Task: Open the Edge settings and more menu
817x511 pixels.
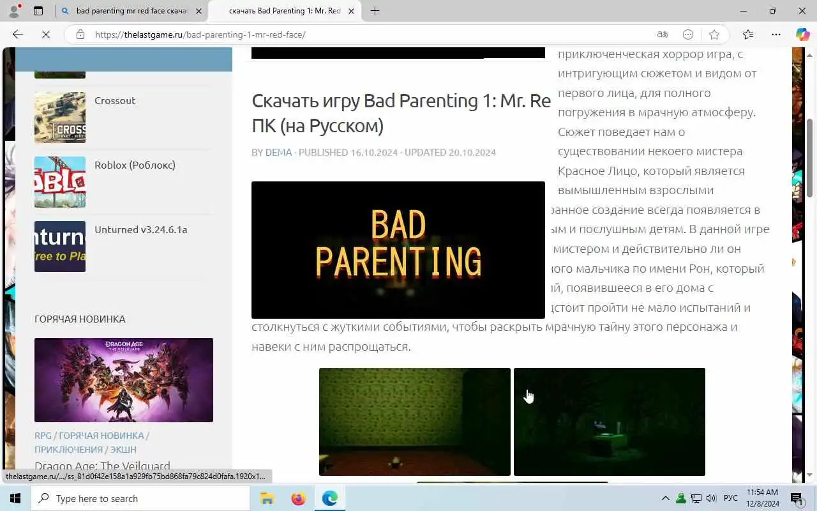Action: [x=776, y=34]
